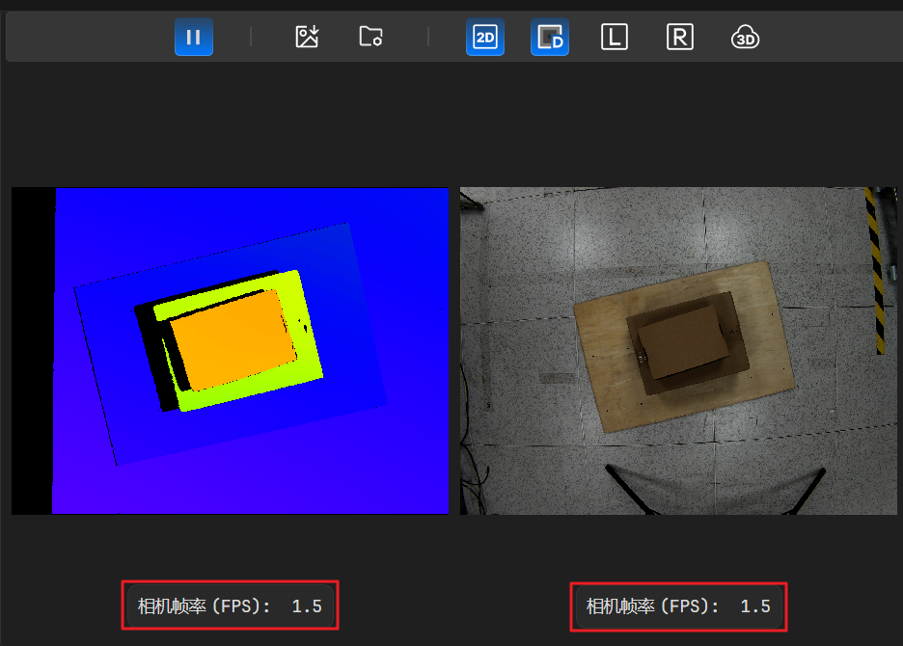This screenshot has width=903, height=646.
Task: Show the right camera view (R)
Action: pyautogui.click(x=680, y=38)
